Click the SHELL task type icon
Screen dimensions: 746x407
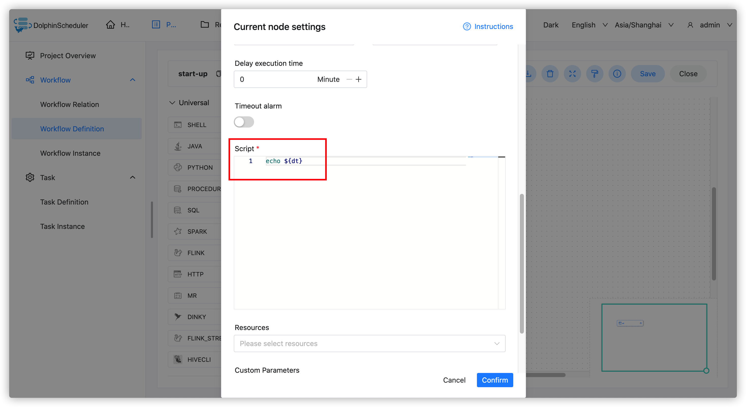(178, 125)
